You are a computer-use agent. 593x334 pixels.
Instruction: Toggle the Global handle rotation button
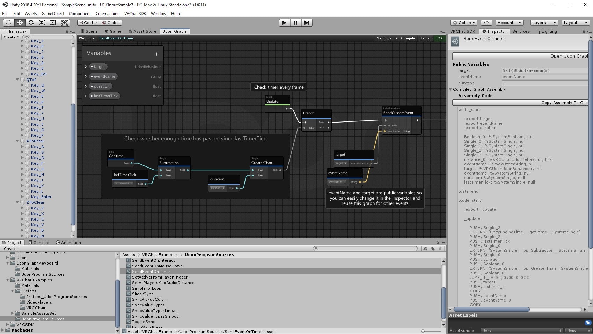[x=111, y=23]
